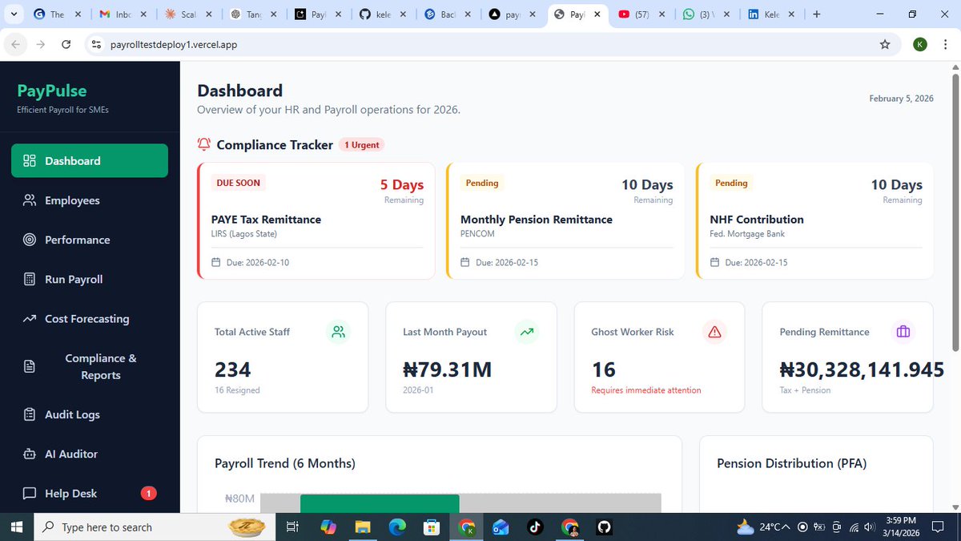
Task: Click the 1 Urgent badge
Action: click(361, 145)
